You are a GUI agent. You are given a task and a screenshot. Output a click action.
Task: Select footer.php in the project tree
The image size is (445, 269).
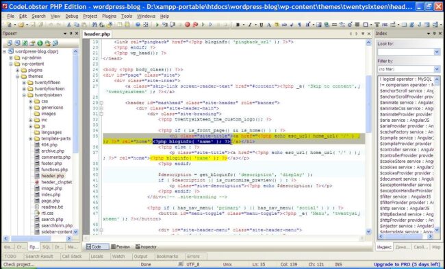pos(51,164)
